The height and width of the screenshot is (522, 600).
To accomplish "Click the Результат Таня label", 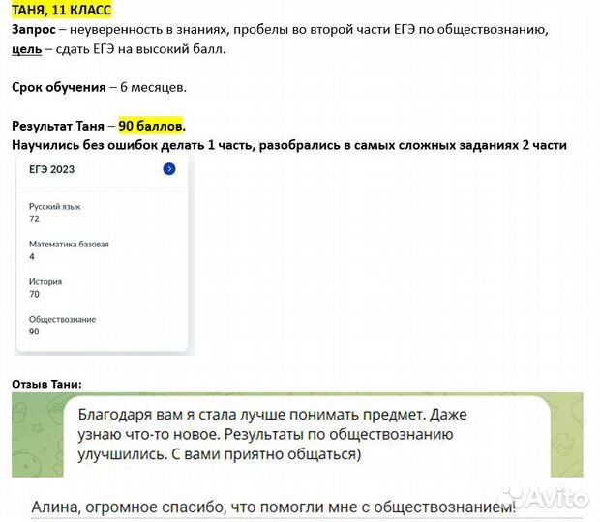I will tap(58, 126).
